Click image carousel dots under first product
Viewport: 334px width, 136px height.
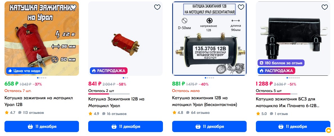pyautogui.click(x=42, y=78)
